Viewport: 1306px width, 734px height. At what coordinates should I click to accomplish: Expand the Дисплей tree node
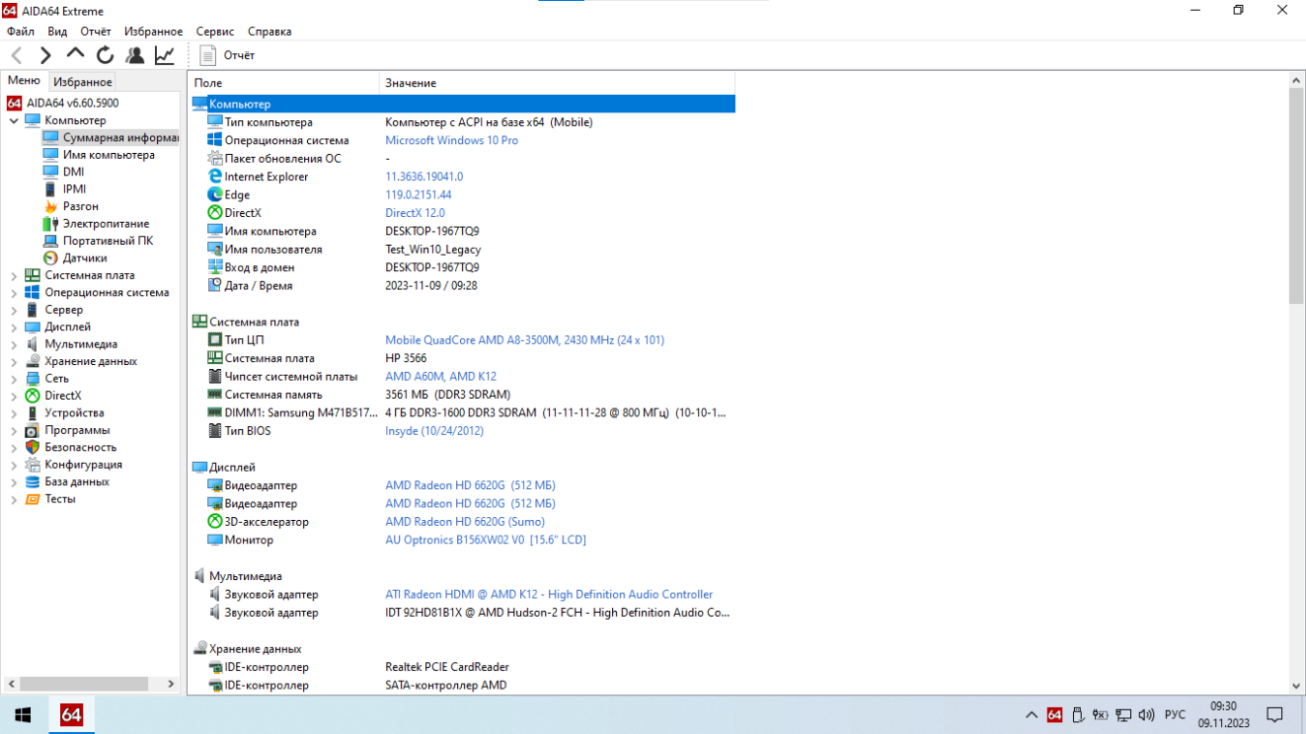point(14,327)
